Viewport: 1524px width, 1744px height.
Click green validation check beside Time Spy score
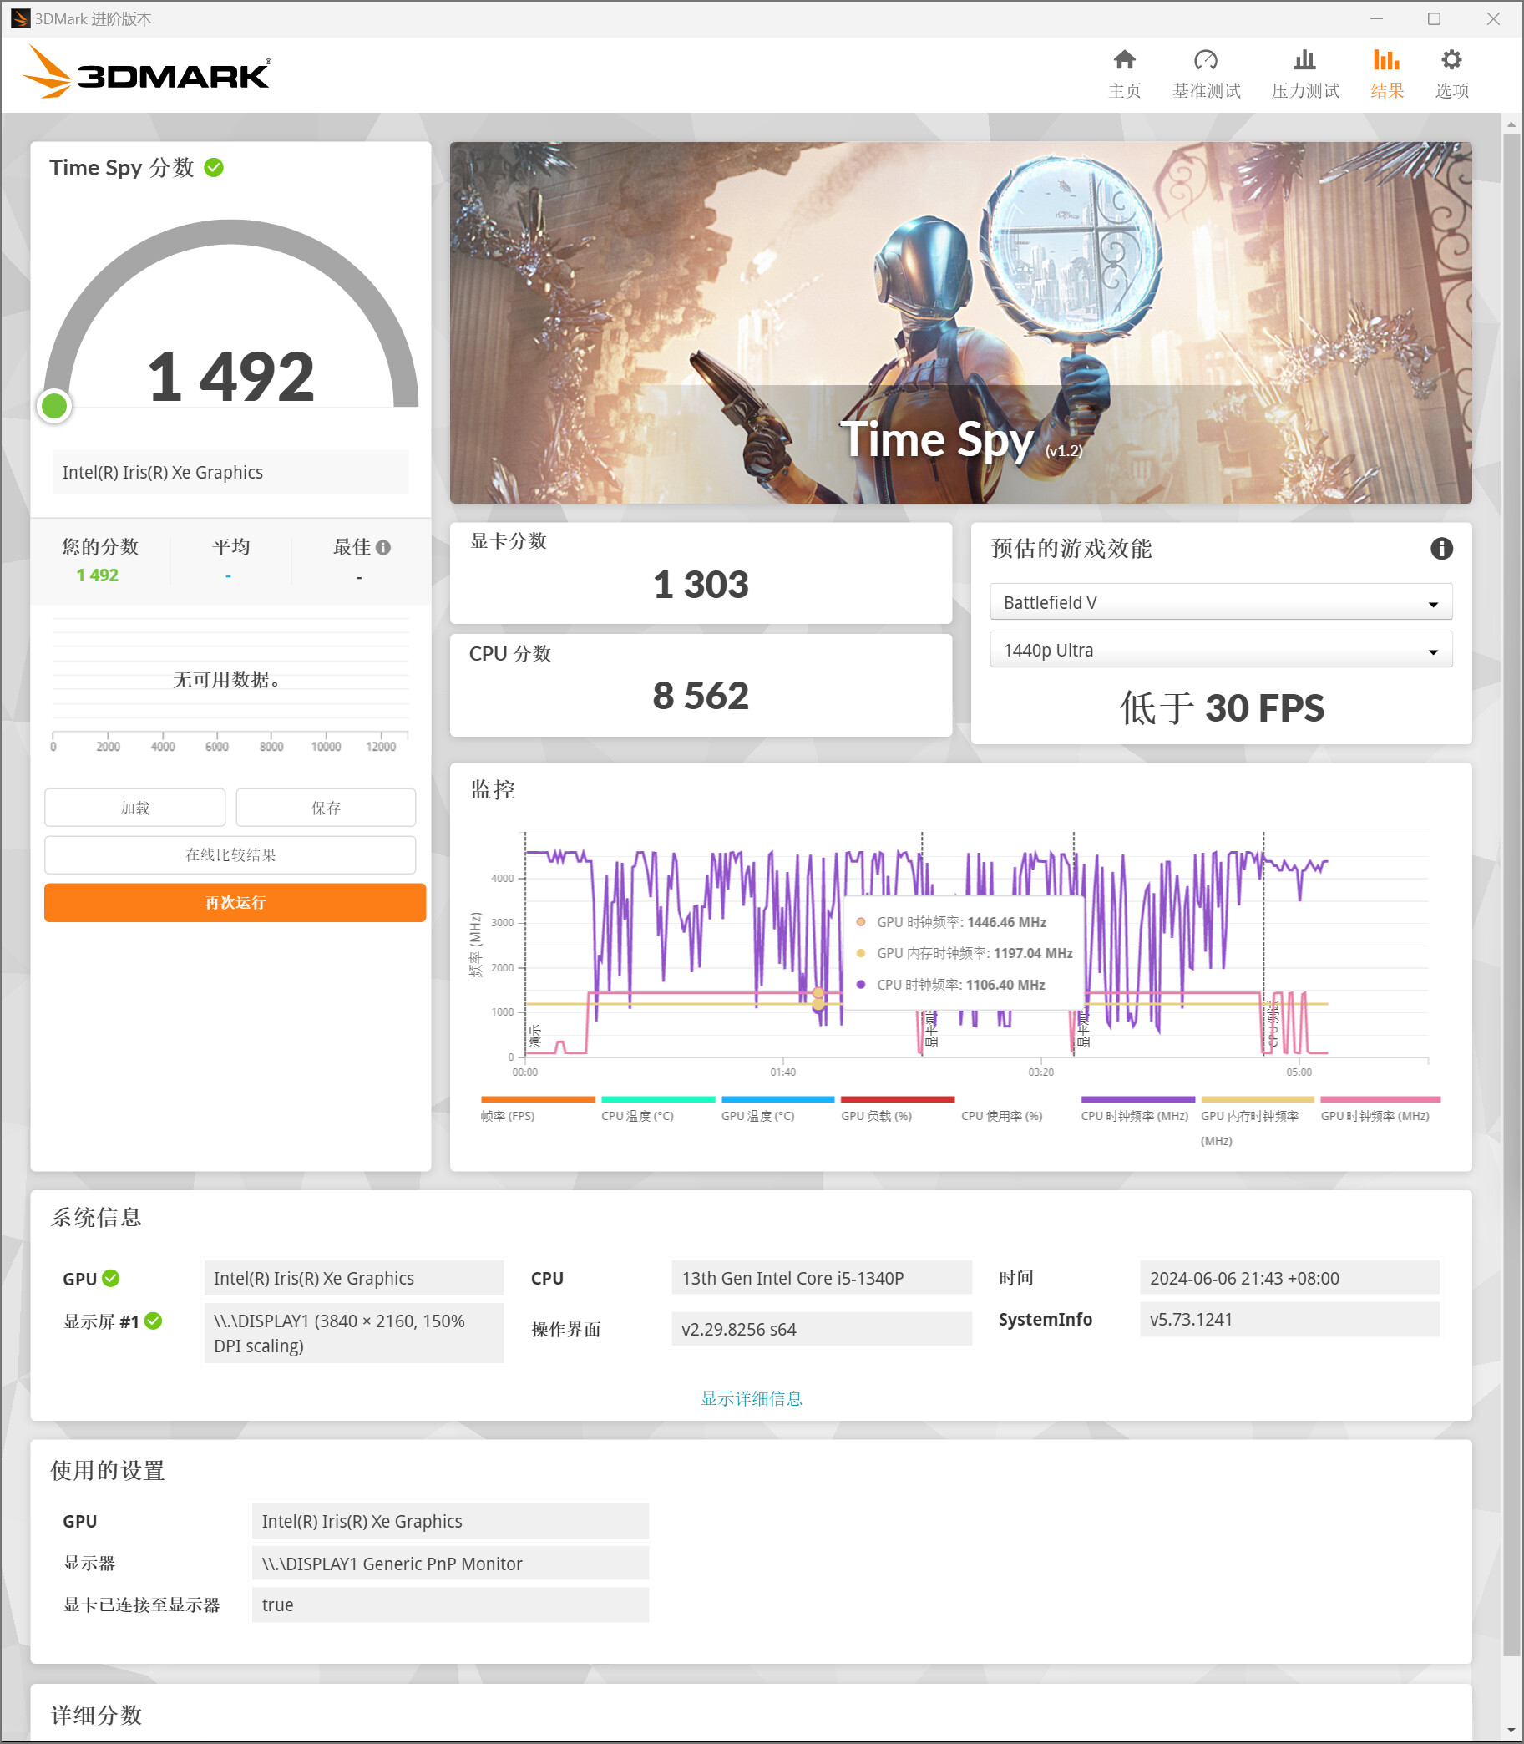tap(215, 168)
